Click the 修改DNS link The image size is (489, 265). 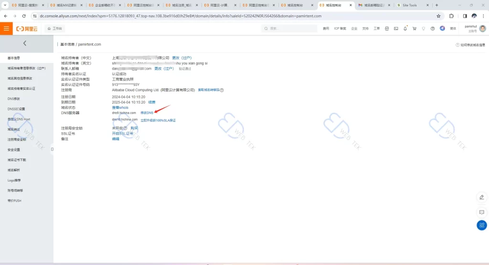pyautogui.click(x=147, y=113)
